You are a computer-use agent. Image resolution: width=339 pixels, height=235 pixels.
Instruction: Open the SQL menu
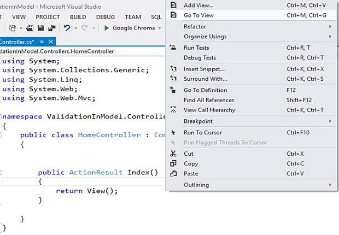tap(156, 17)
